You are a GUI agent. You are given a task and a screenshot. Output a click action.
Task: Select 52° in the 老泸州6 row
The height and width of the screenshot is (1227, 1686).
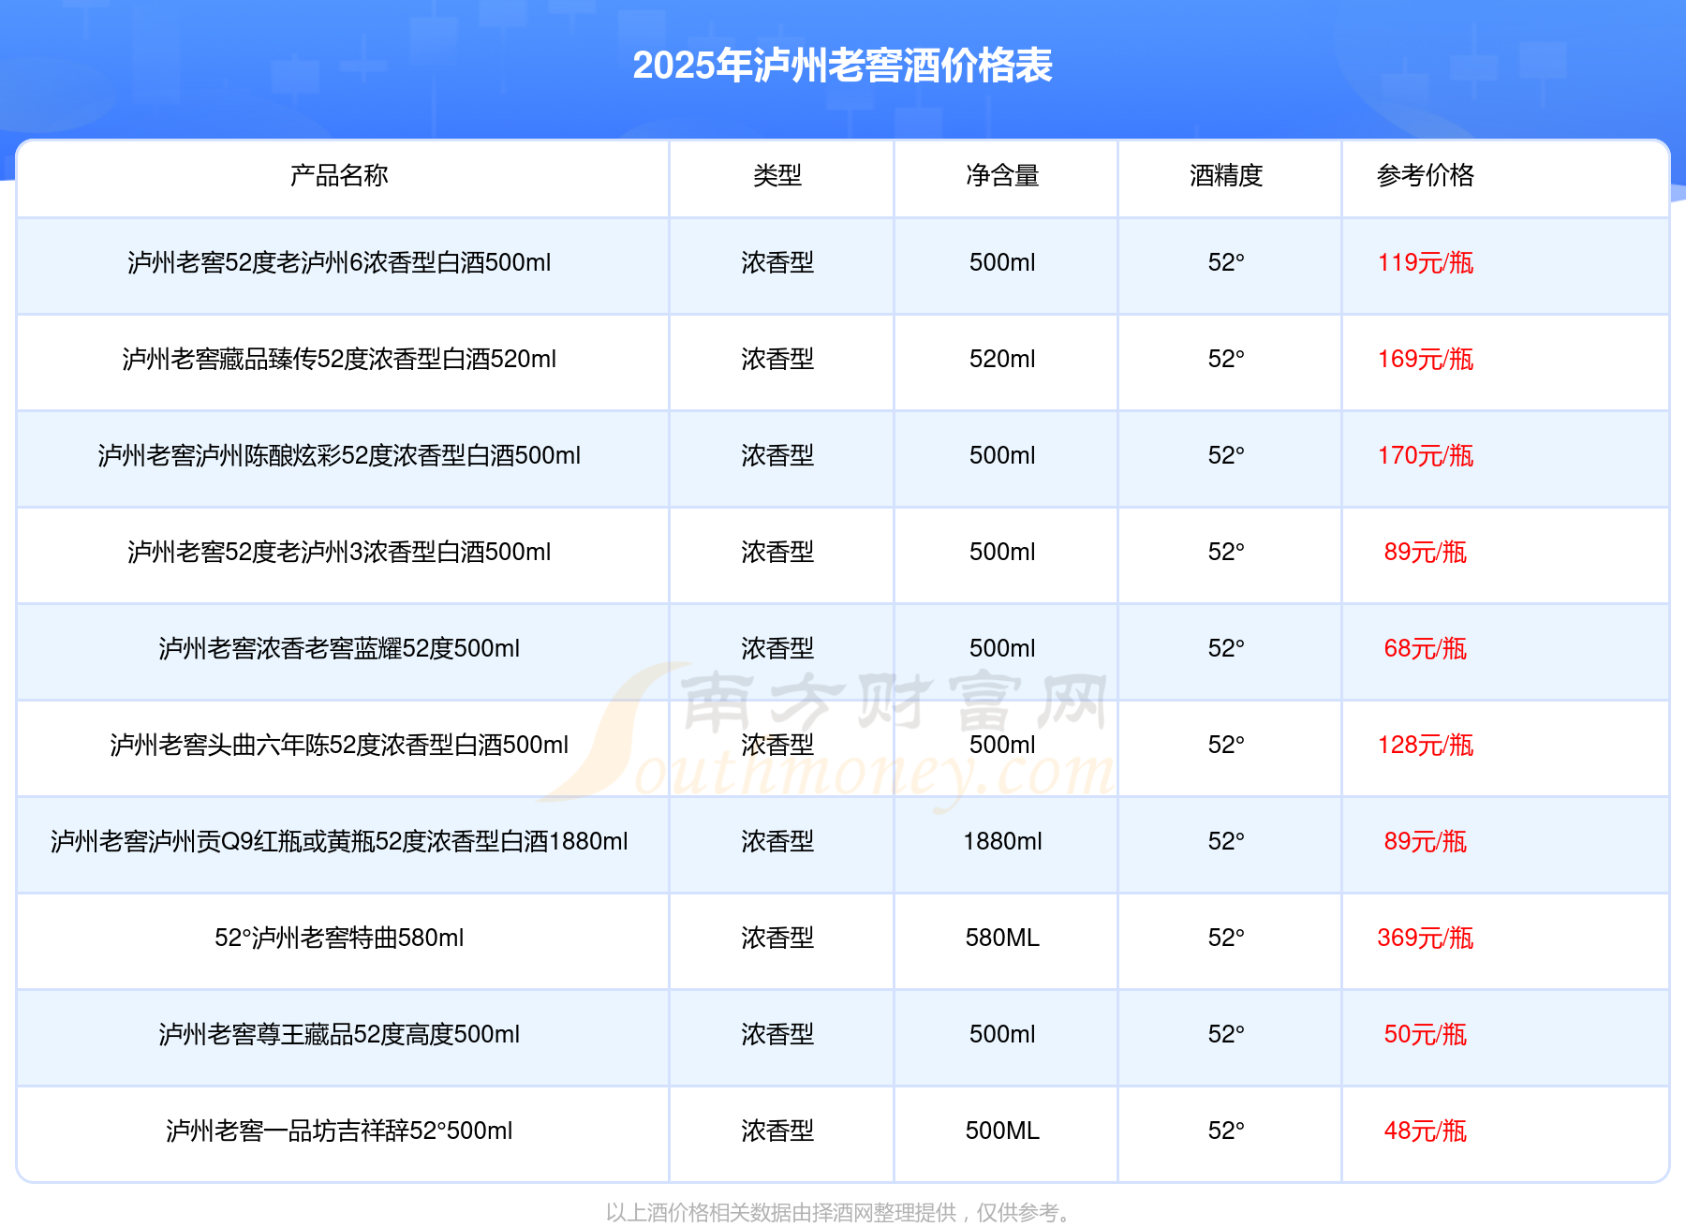tap(1226, 262)
